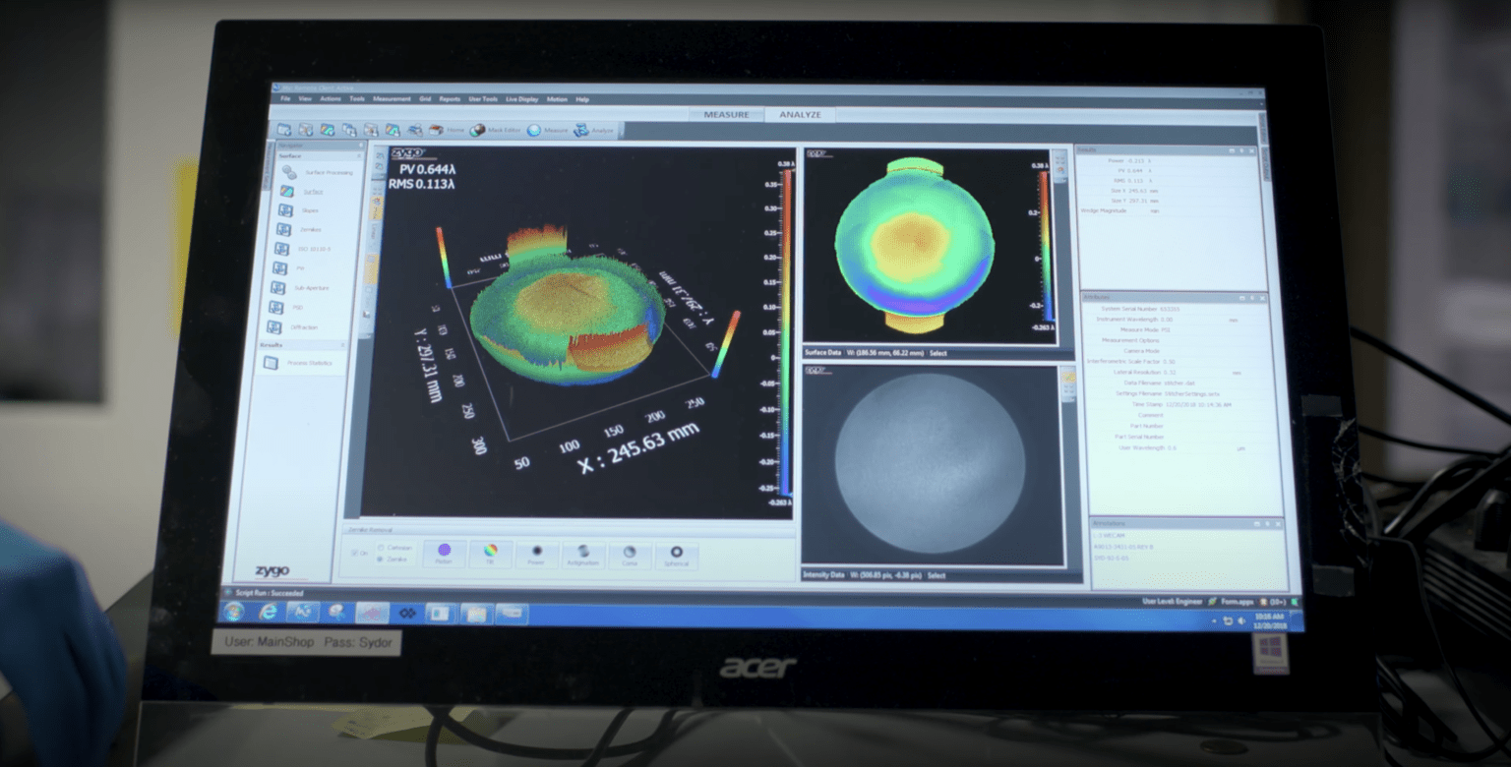This screenshot has width=1511, height=767.
Task: Switch to the ANALYZE tab
Action: pyautogui.click(x=799, y=114)
